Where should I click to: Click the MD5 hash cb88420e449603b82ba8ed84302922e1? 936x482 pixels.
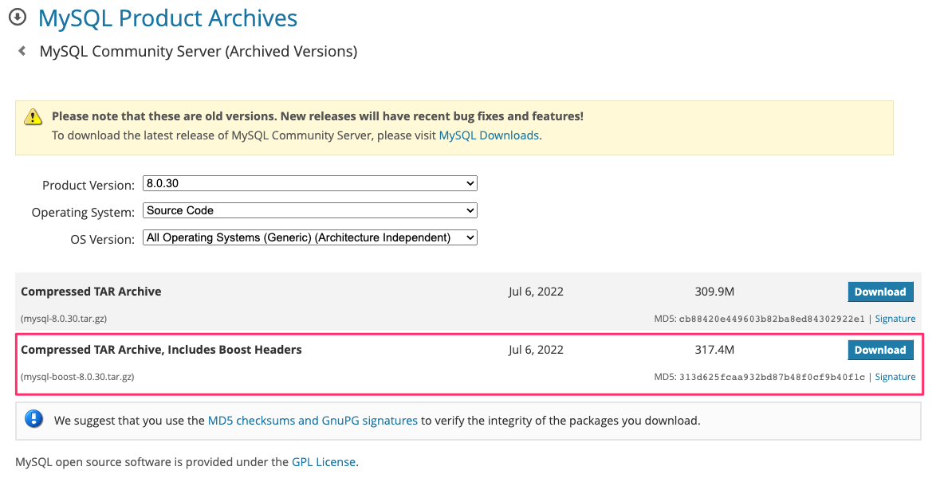772,319
